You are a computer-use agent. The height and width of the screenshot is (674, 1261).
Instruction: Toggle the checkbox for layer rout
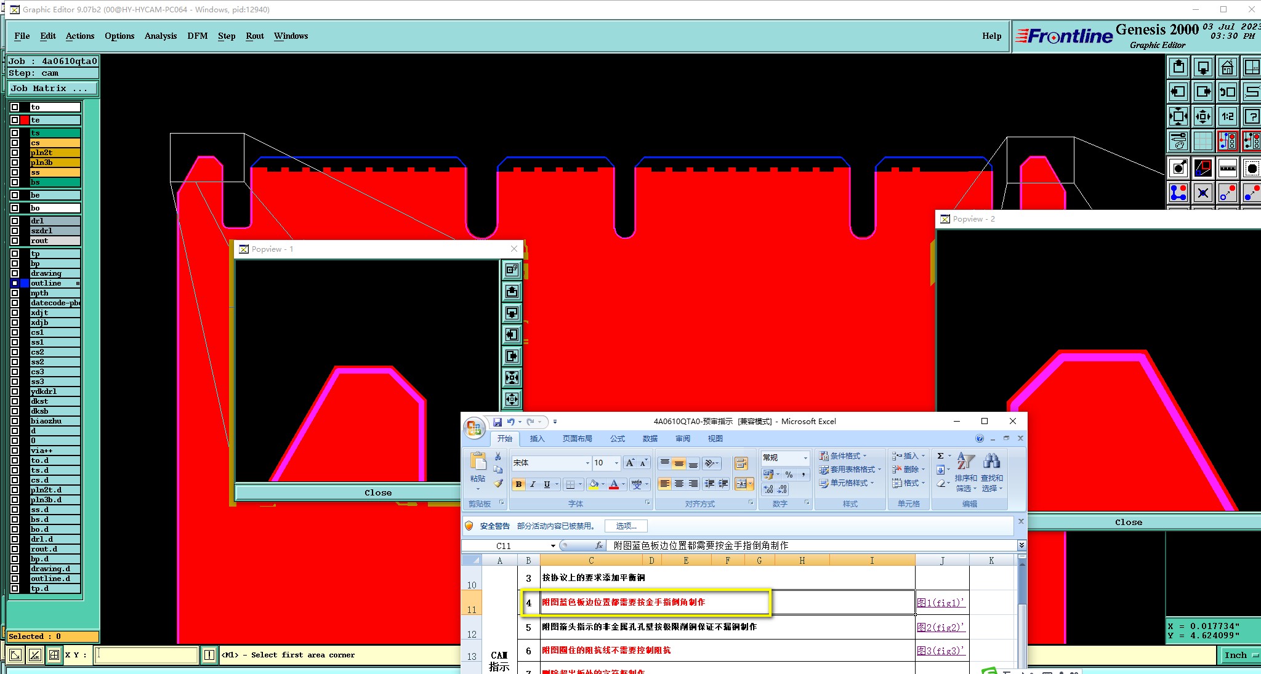[15, 241]
